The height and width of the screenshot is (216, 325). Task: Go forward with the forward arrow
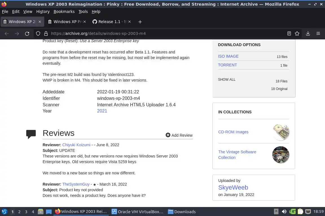click(x=17, y=33)
